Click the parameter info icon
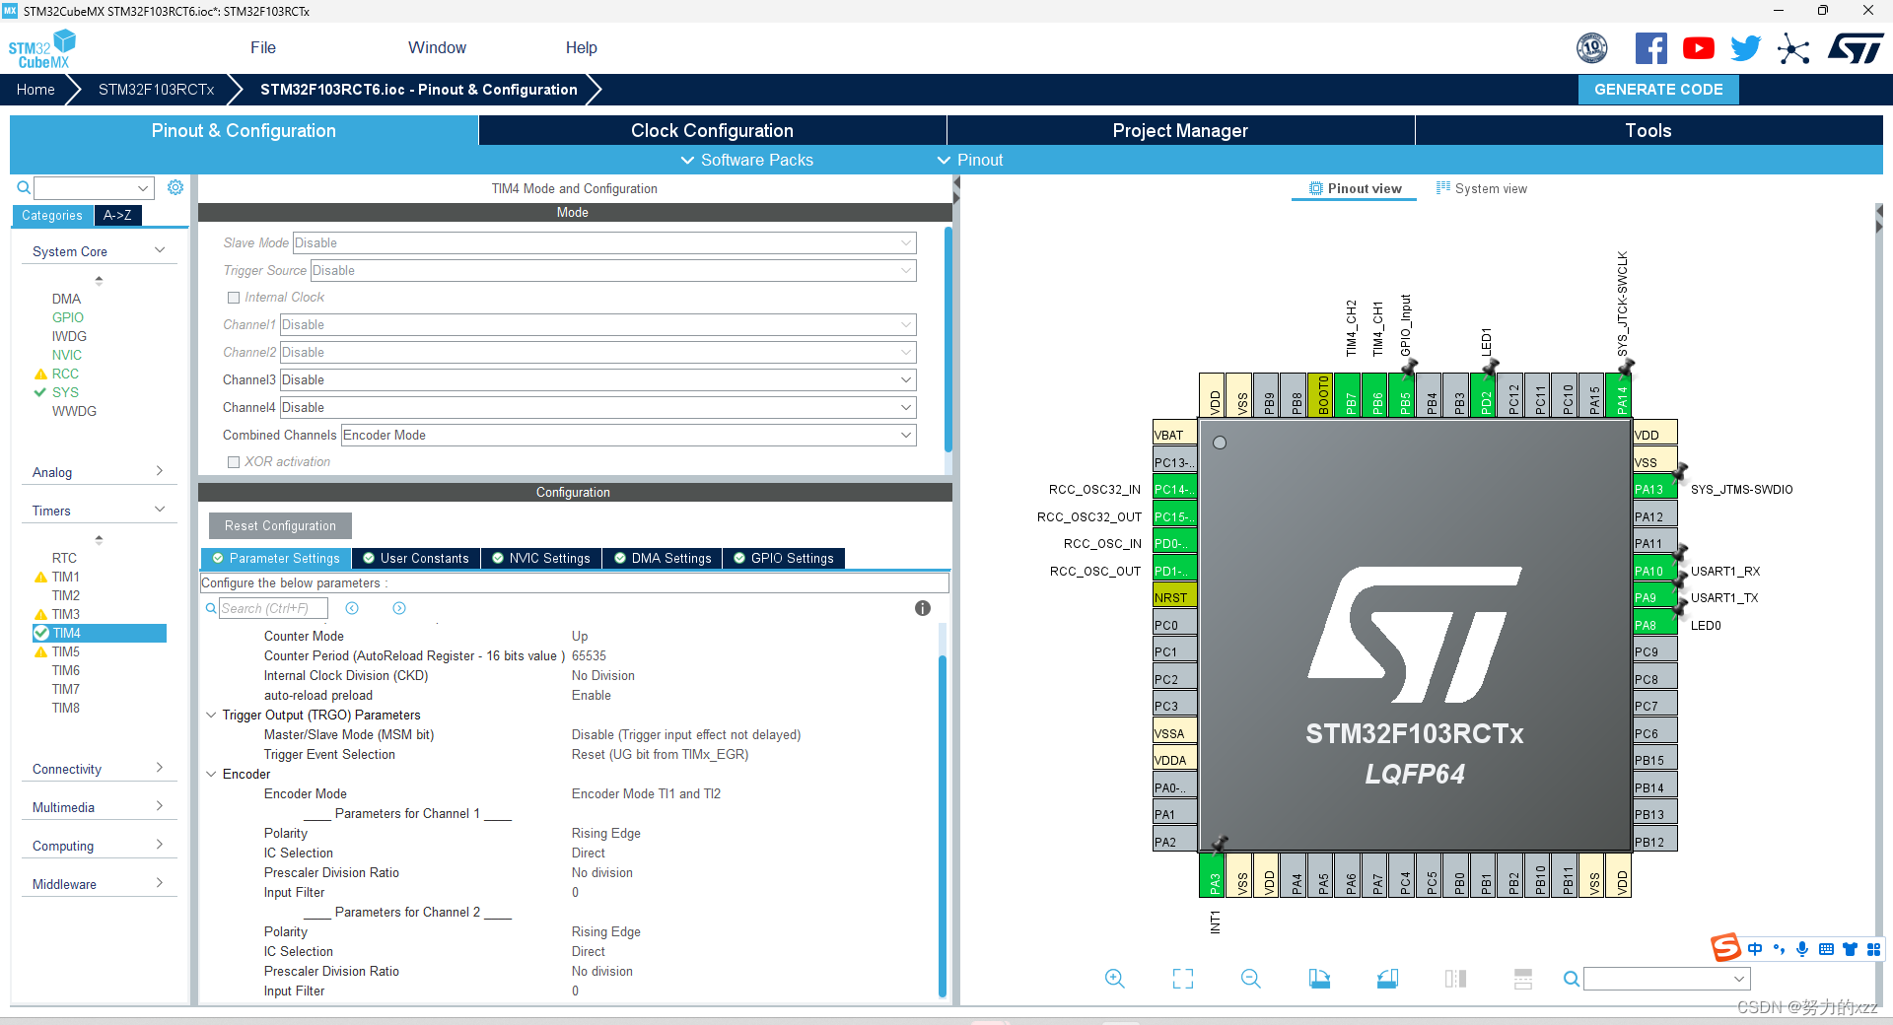 click(x=923, y=608)
